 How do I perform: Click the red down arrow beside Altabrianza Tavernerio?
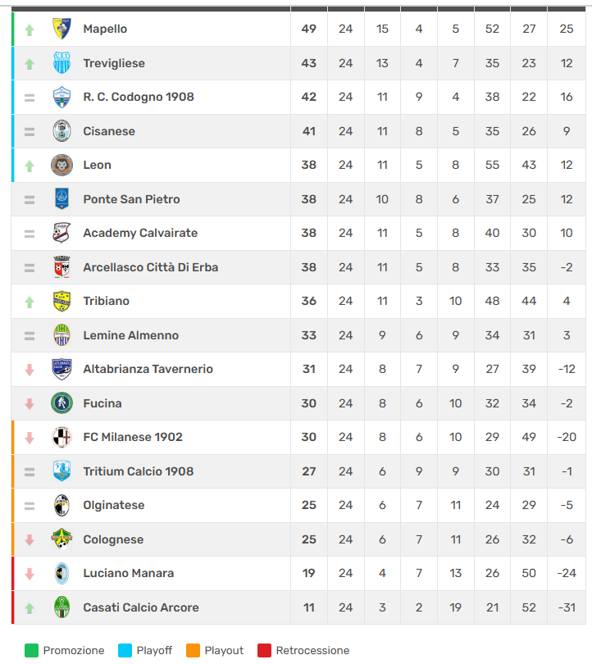click(x=30, y=370)
